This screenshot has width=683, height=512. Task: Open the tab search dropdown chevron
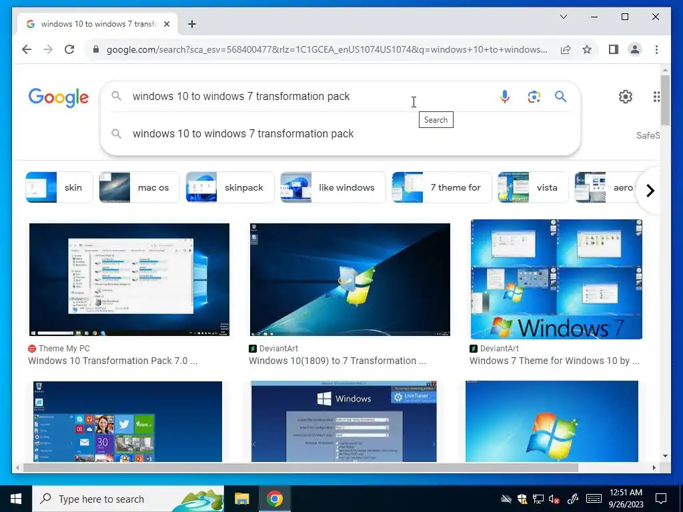[x=563, y=17]
